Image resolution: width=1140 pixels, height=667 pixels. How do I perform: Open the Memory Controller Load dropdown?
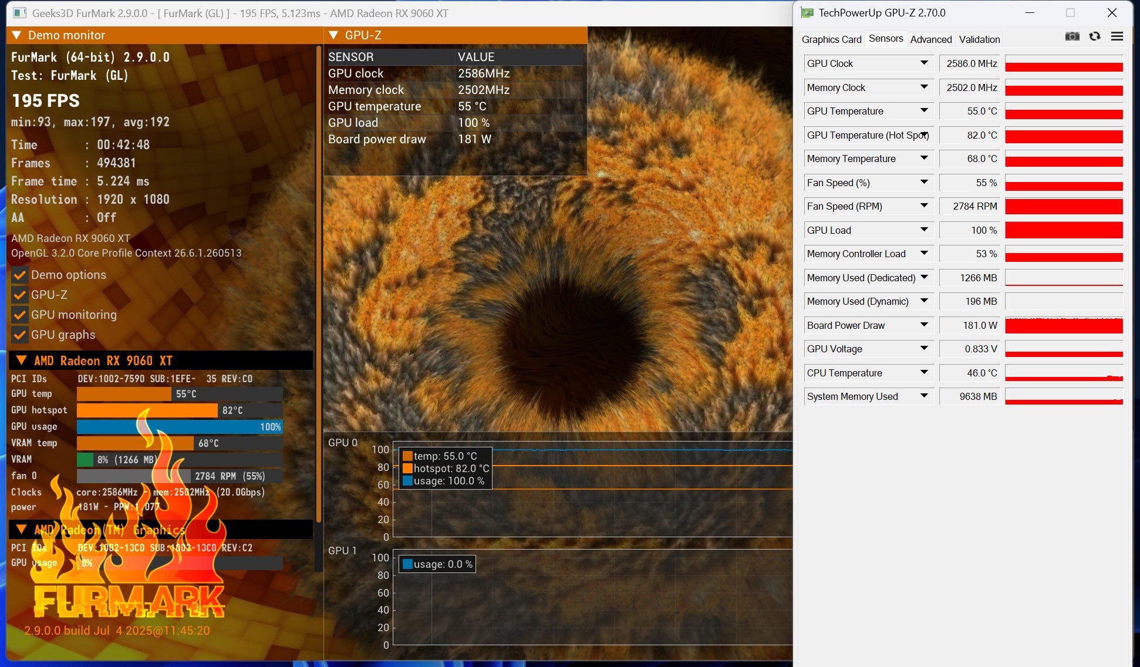pos(924,254)
